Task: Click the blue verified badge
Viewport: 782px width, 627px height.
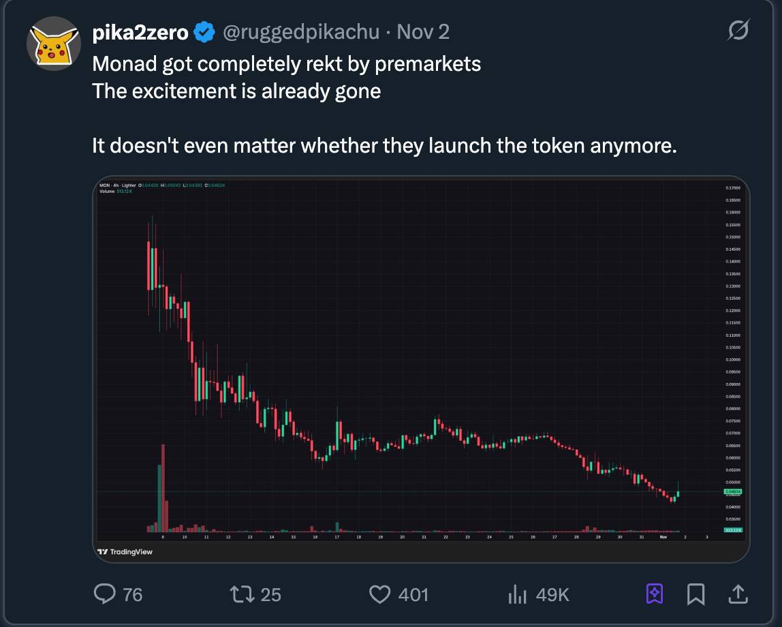Action: pos(205,31)
